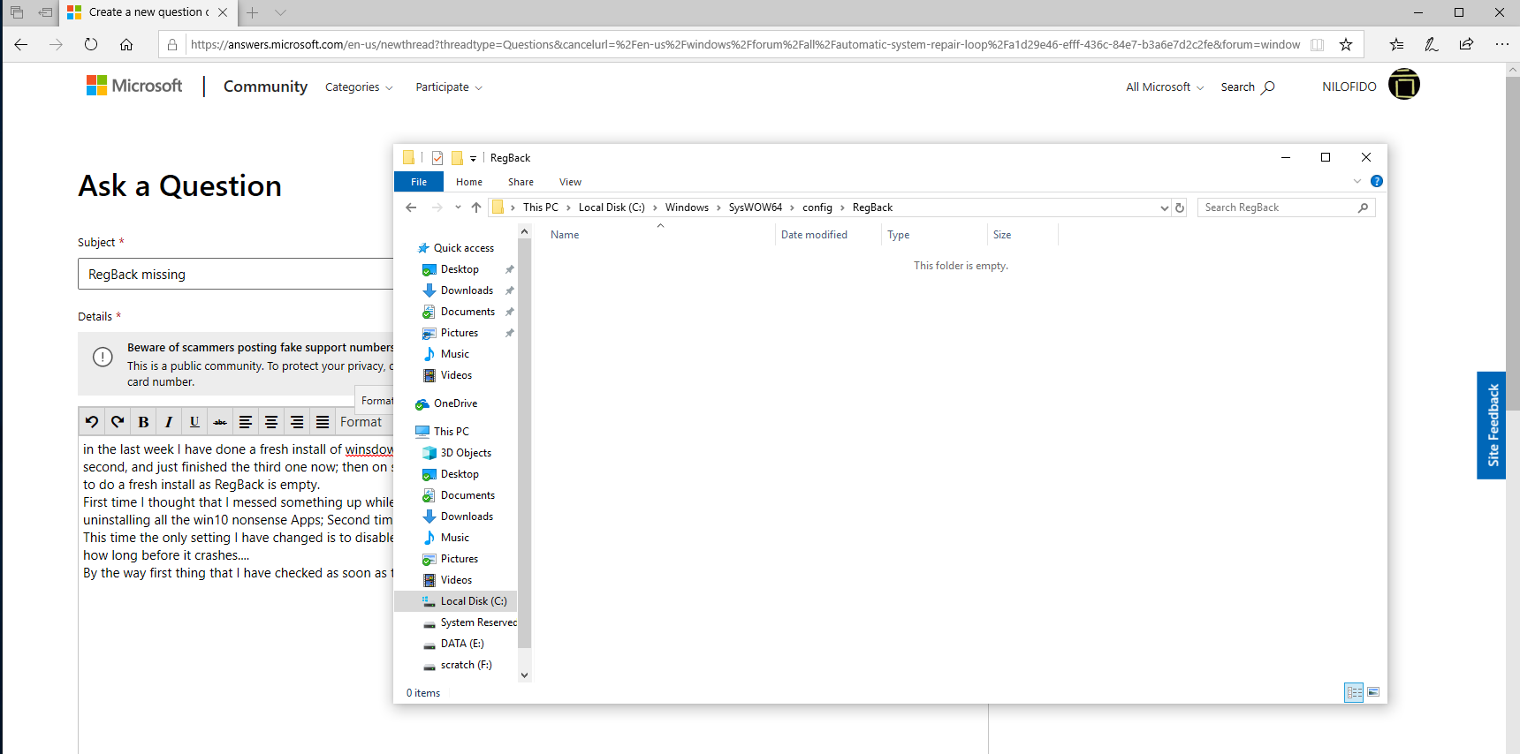Image resolution: width=1520 pixels, height=754 pixels.
Task: Select DATA (E:) drive in navigation pane
Action: [x=462, y=644]
